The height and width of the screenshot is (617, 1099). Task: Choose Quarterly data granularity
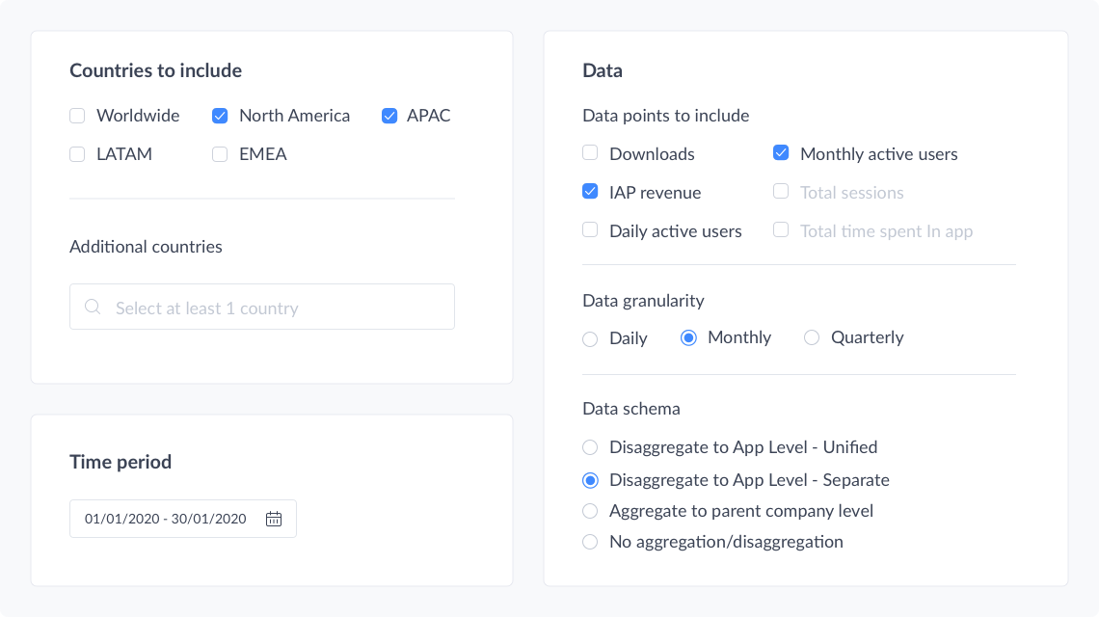tap(812, 337)
